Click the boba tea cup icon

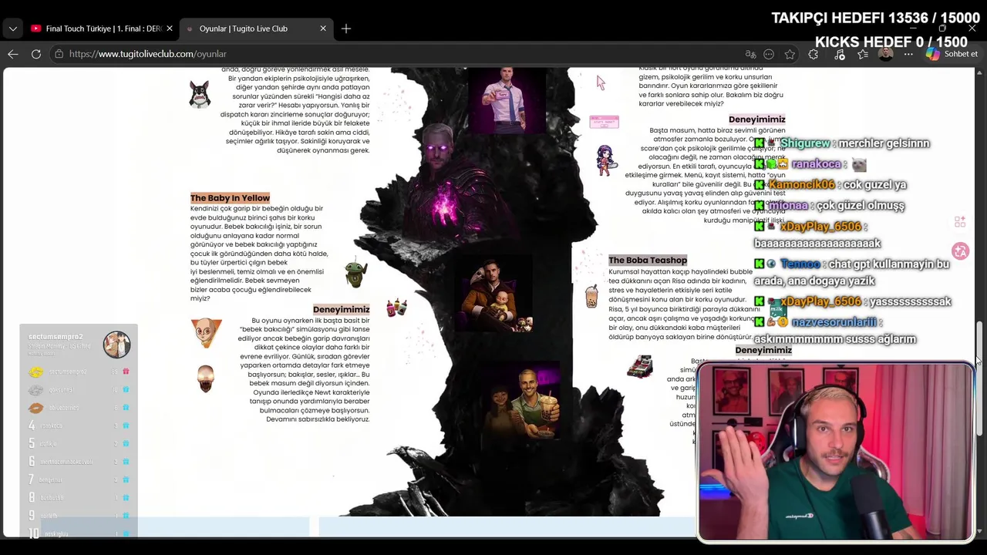[x=591, y=296]
